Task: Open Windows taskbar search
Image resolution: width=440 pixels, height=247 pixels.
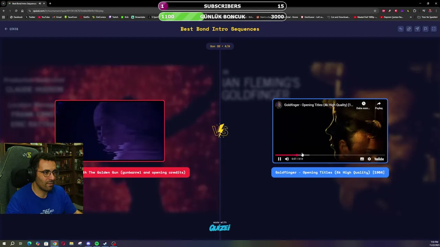Action: coord(12,244)
